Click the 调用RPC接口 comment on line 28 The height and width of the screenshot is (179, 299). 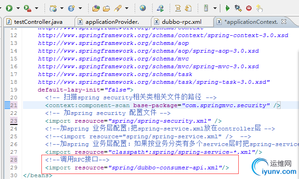pos(77,159)
